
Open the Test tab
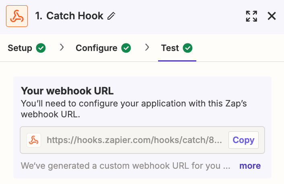click(177, 48)
